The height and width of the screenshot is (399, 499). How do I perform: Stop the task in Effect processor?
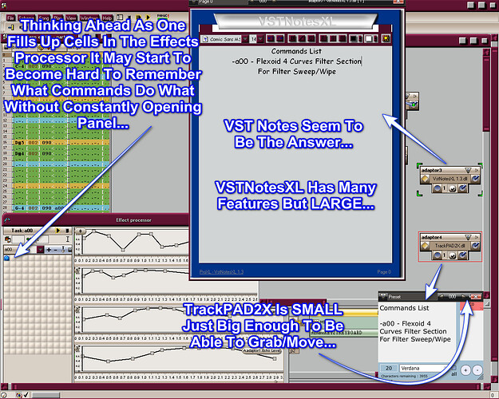click(67, 231)
